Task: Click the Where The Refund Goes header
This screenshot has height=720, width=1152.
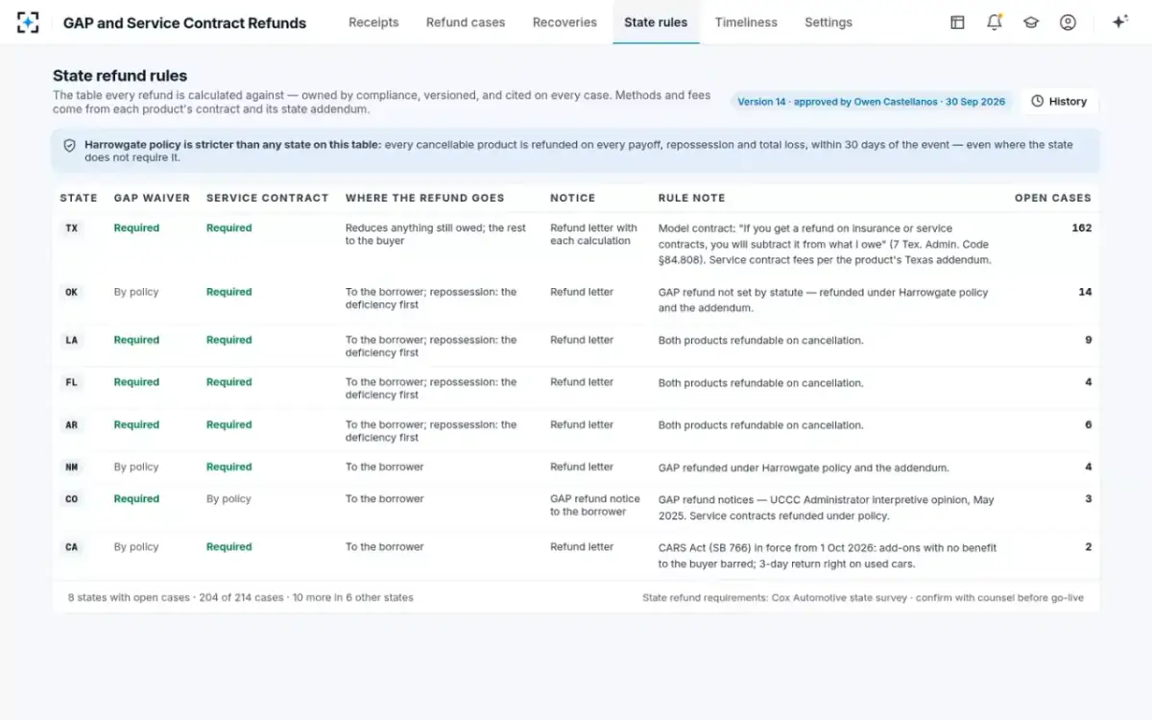Action: [424, 198]
